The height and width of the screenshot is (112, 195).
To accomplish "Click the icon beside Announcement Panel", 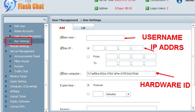I will 10,56.
